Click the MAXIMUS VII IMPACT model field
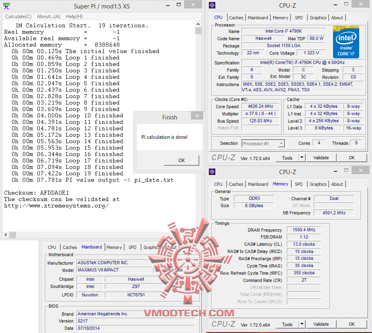This screenshot has width=372, height=333. [x=114, y=270]
